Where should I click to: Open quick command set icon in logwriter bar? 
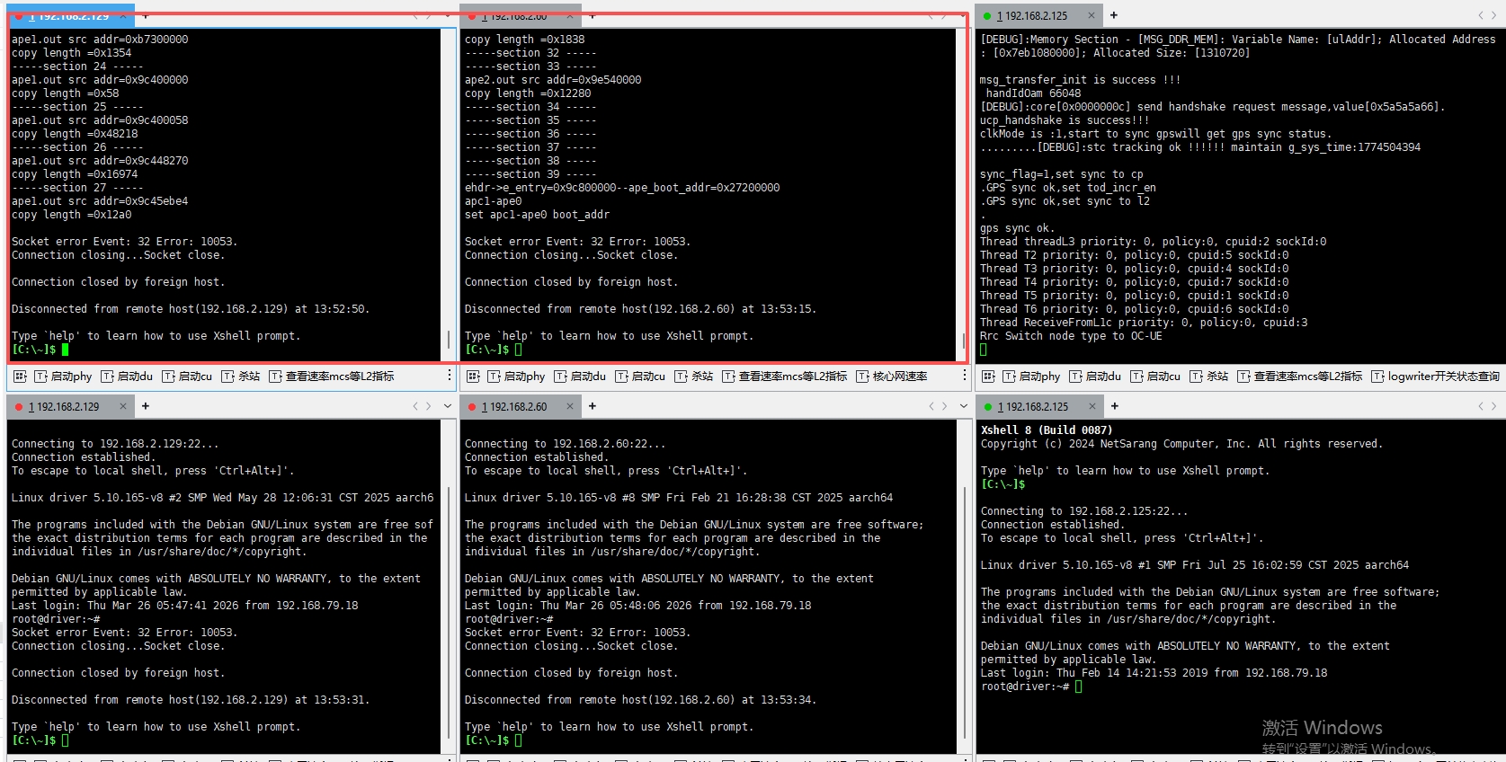pos(988,377)
